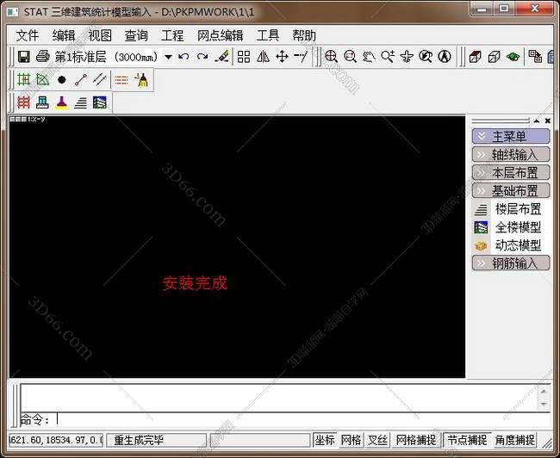Click in the 命令 command input line

coord(285,420)
